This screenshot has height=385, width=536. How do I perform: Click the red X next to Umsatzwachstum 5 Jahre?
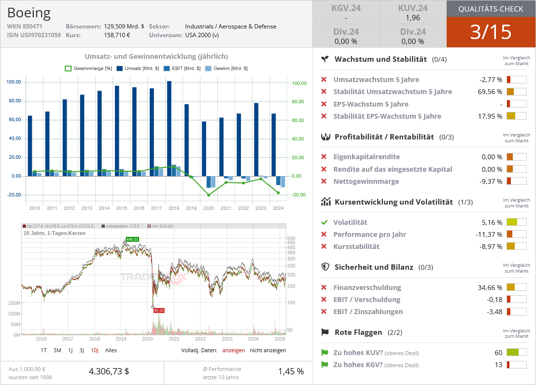pyautogui.click(x=324, y=80)
